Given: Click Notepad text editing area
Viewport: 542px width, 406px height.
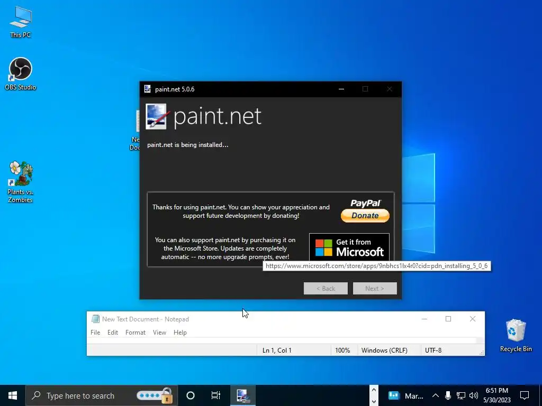Looking at the screenshot, I should point(282,341).
